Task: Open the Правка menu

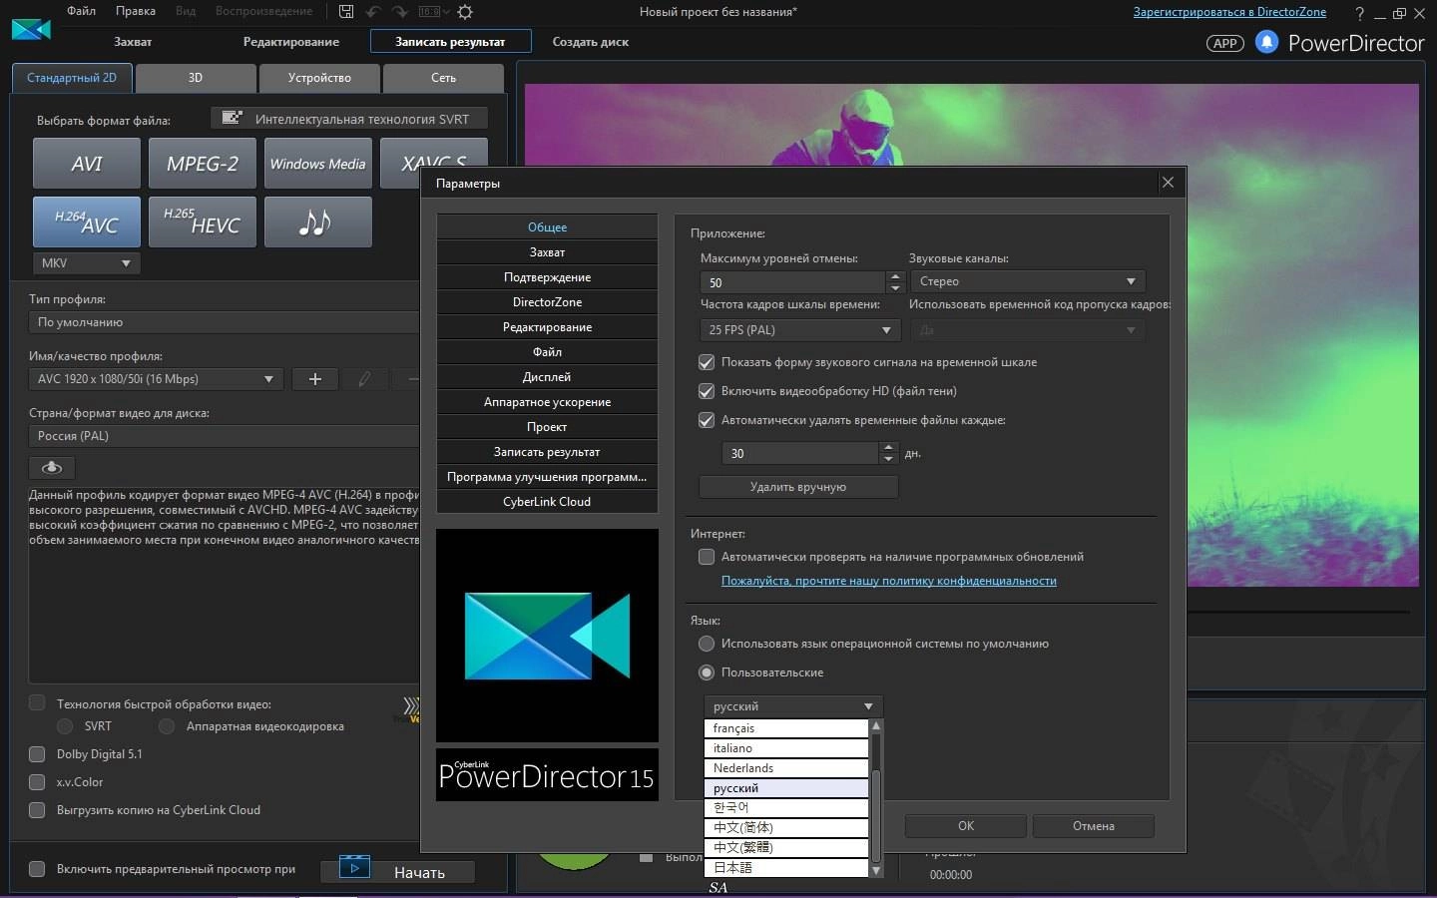Action: 136,11
